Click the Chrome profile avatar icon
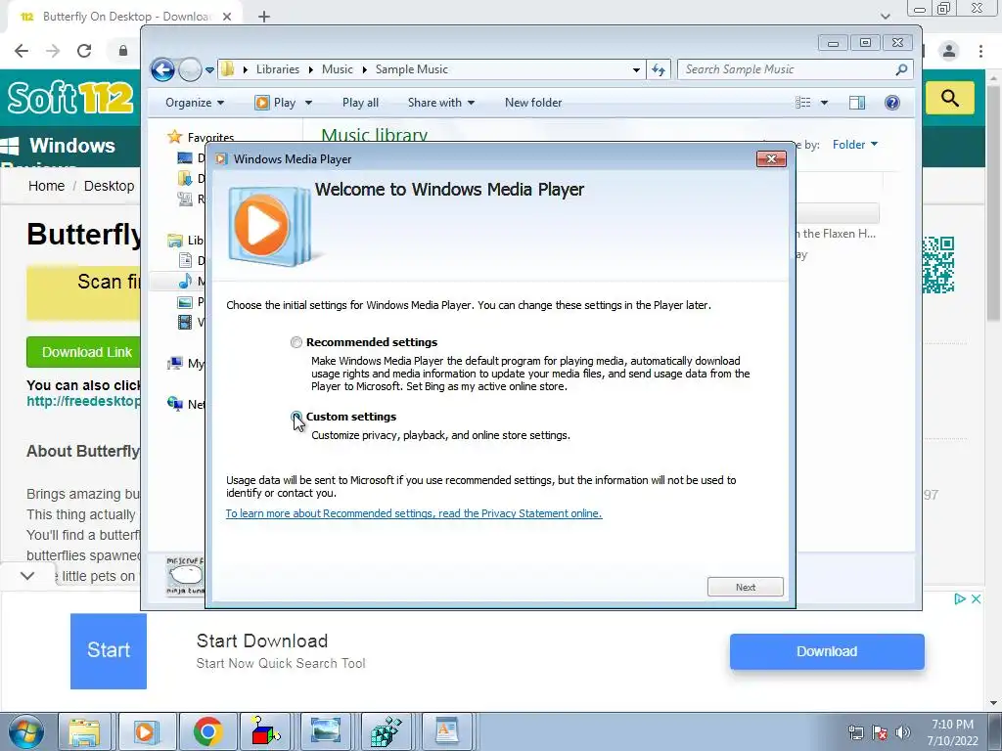The image size is (1002, 751). tap(949, 51)
